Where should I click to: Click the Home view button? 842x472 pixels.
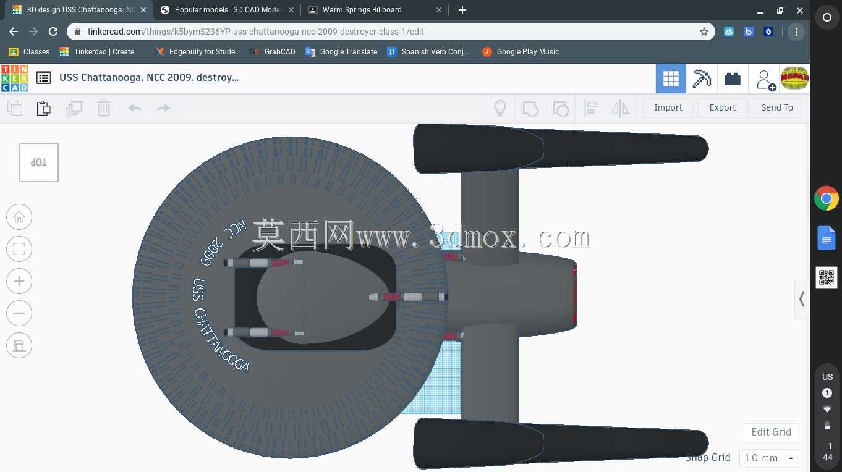point(19,217)
